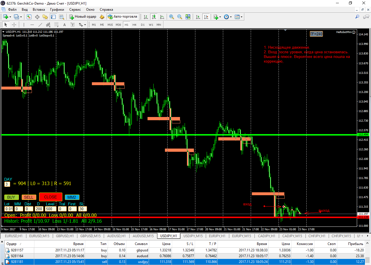The height and width of the screenshot is (265, 371).
Task: Switch chart to bar chart style
Action: (x=146, y=17)
